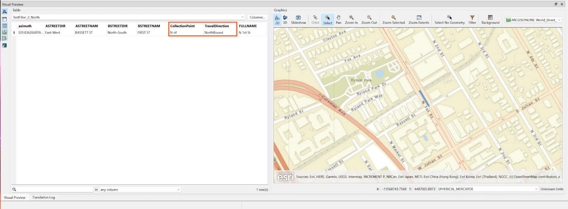The height and width of the screenshot is (209, 568).
Task: Toggle the display control panel icon
Action: click(5, 19)
